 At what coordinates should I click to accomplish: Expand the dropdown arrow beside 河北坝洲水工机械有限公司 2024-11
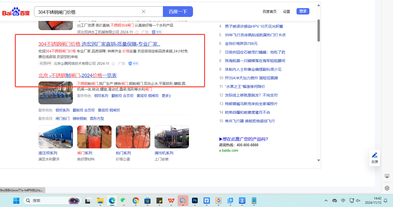point(137,32)
